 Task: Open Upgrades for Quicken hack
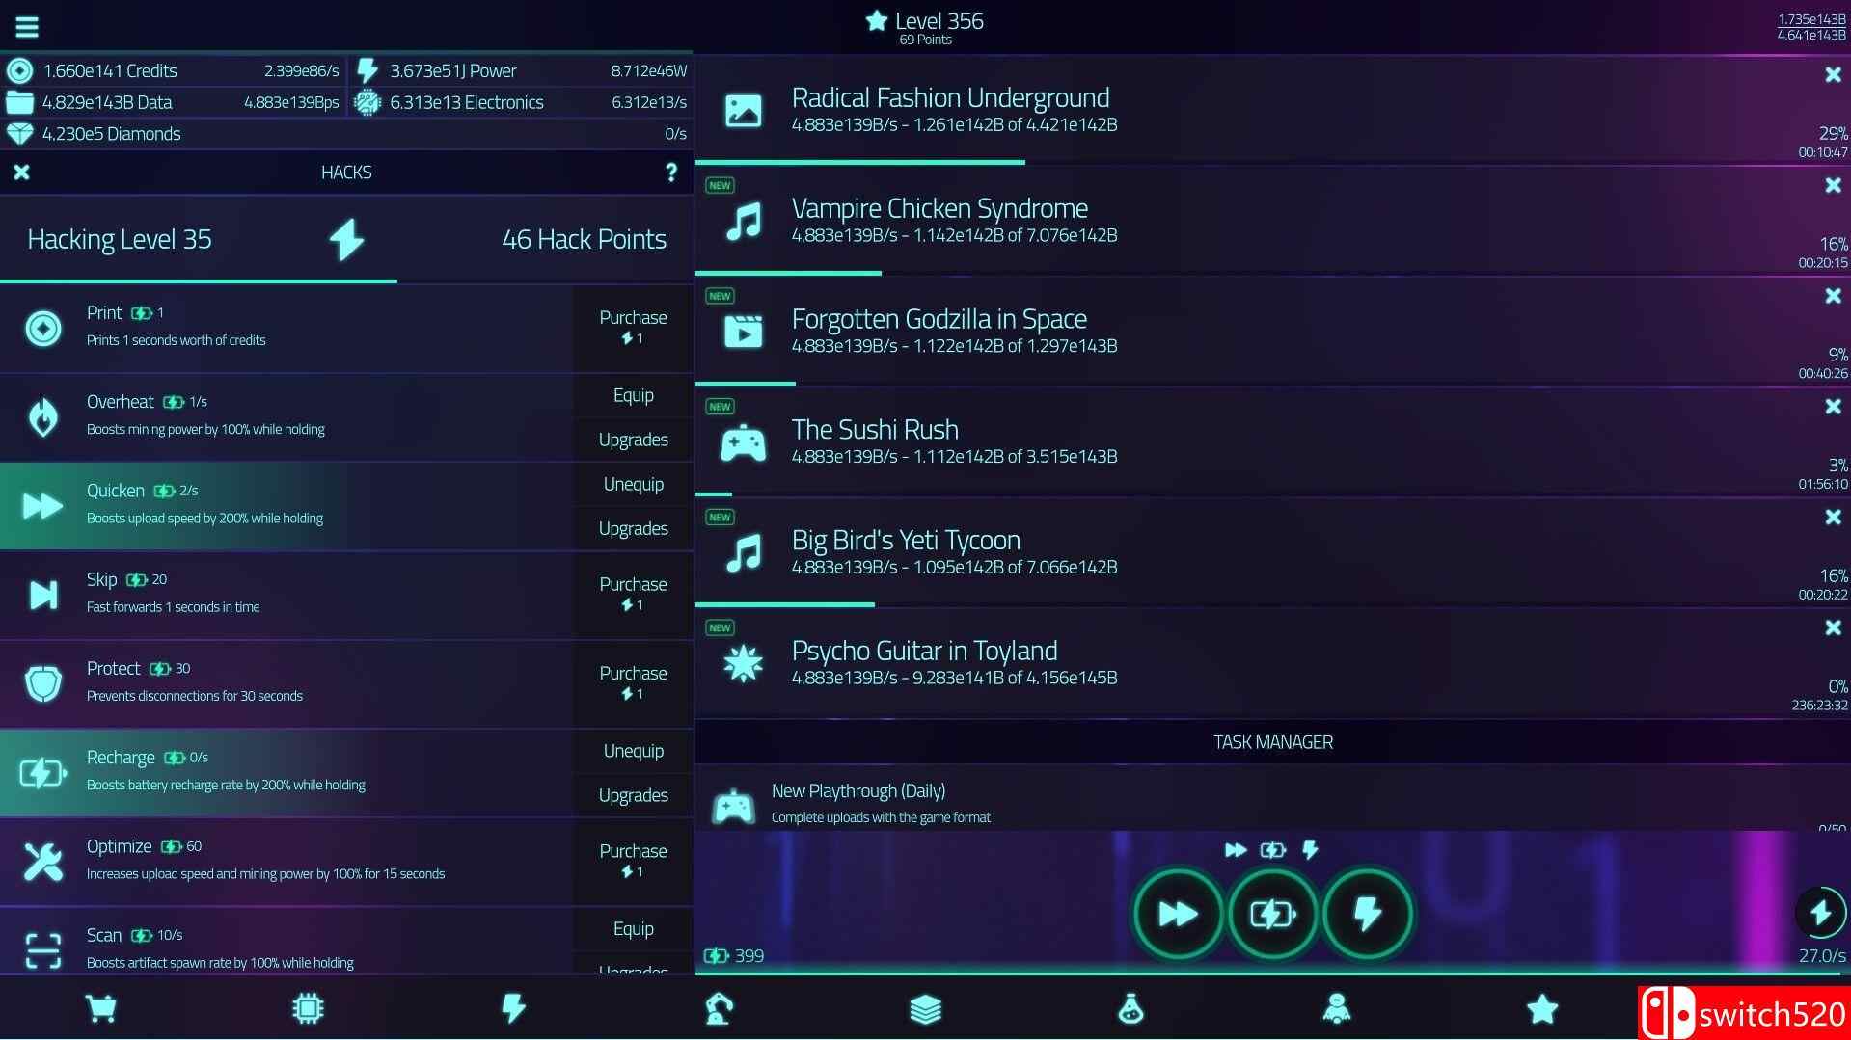pos(633,528)
